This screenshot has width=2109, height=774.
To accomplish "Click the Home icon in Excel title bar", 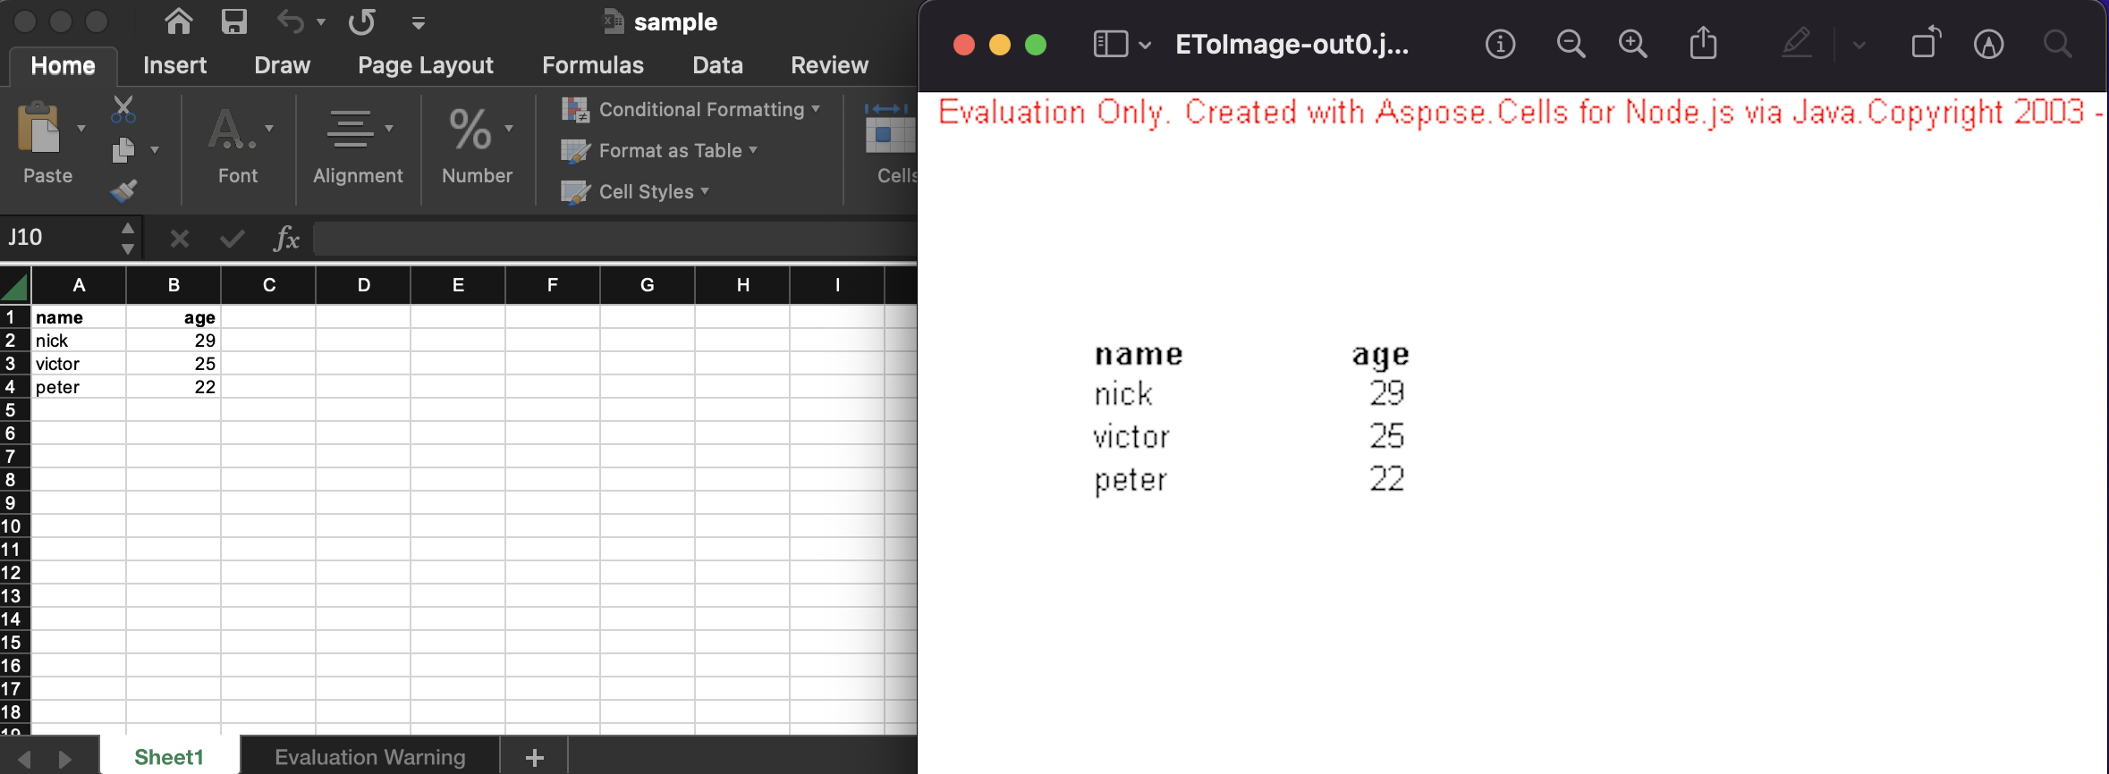I will [179, 21].
